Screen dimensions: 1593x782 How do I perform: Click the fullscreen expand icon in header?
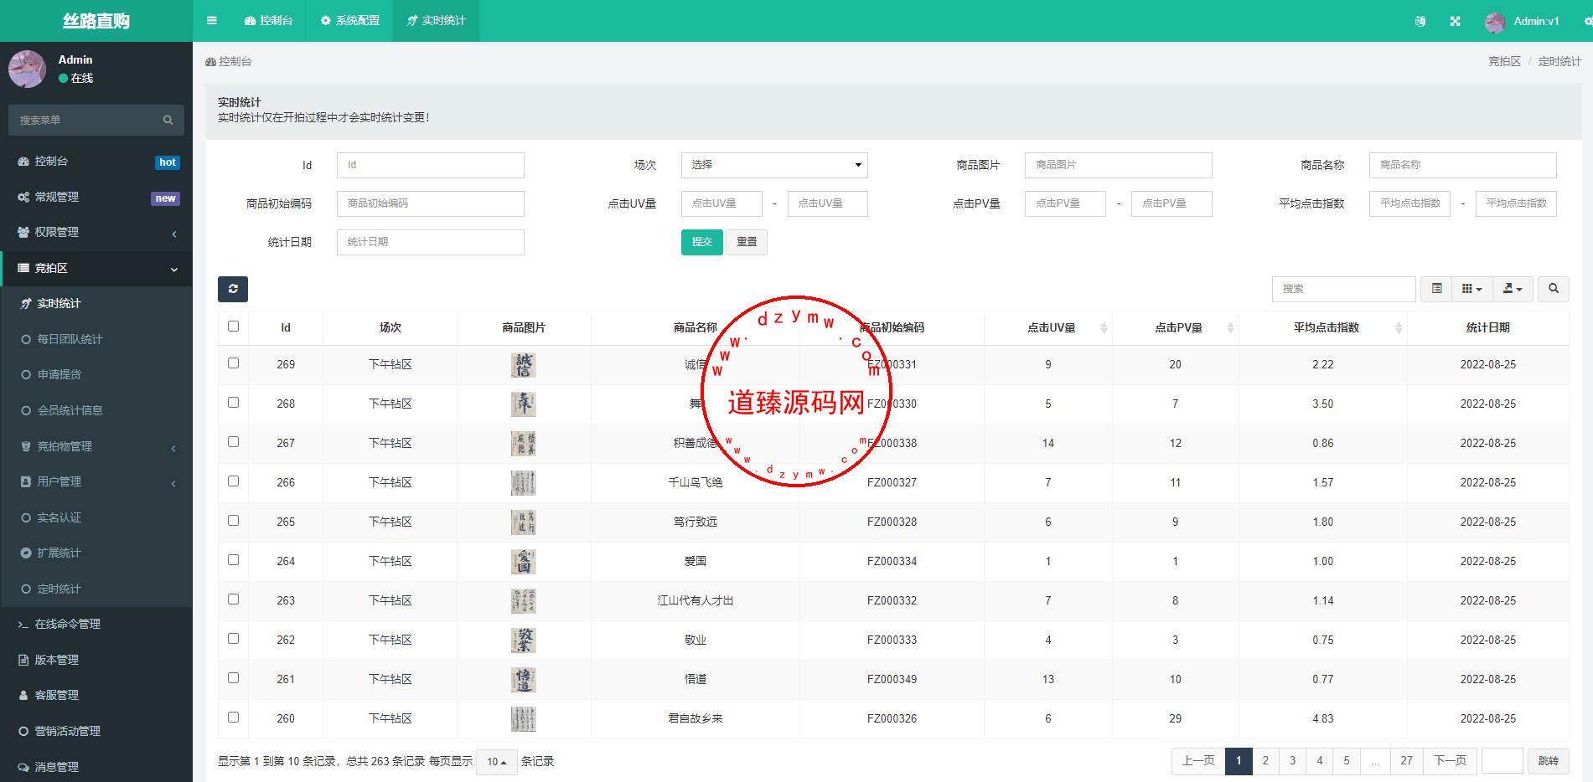1455,21
